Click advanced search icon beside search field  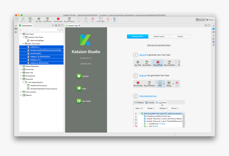[62, 30]
